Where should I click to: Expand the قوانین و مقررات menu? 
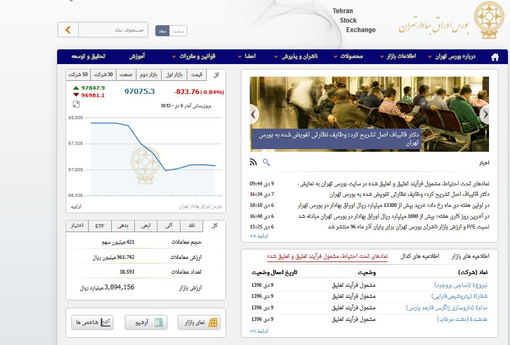point(194,57)
